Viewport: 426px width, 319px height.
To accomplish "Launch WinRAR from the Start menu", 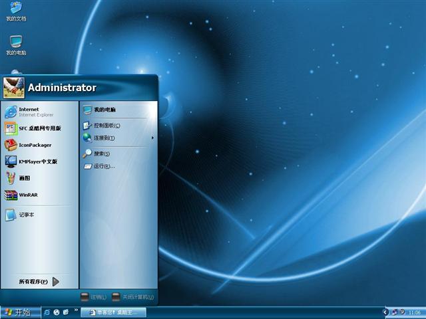I will pyautogui.click(x=27, y=195).
